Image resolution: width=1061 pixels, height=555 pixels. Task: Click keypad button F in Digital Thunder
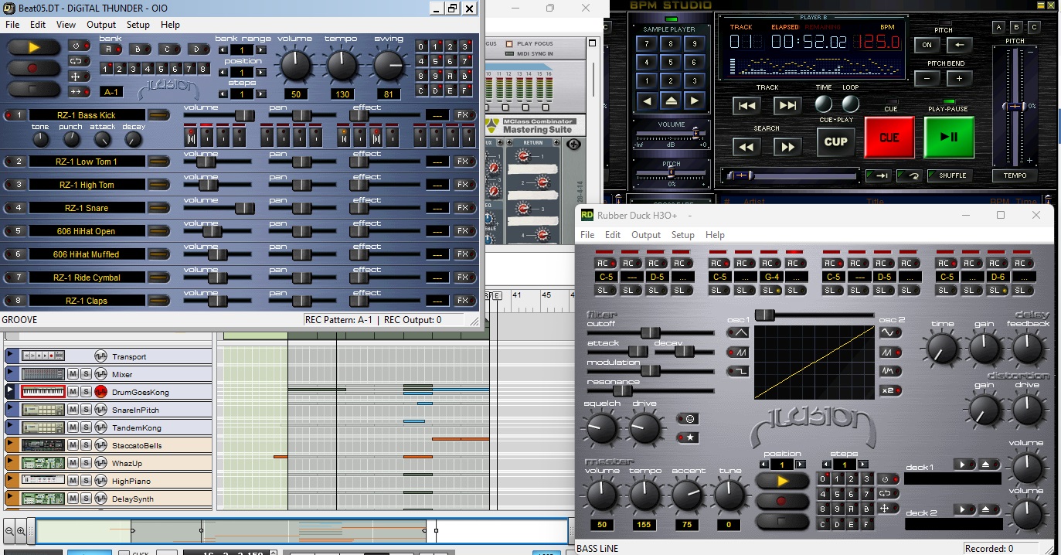(466, 90)
